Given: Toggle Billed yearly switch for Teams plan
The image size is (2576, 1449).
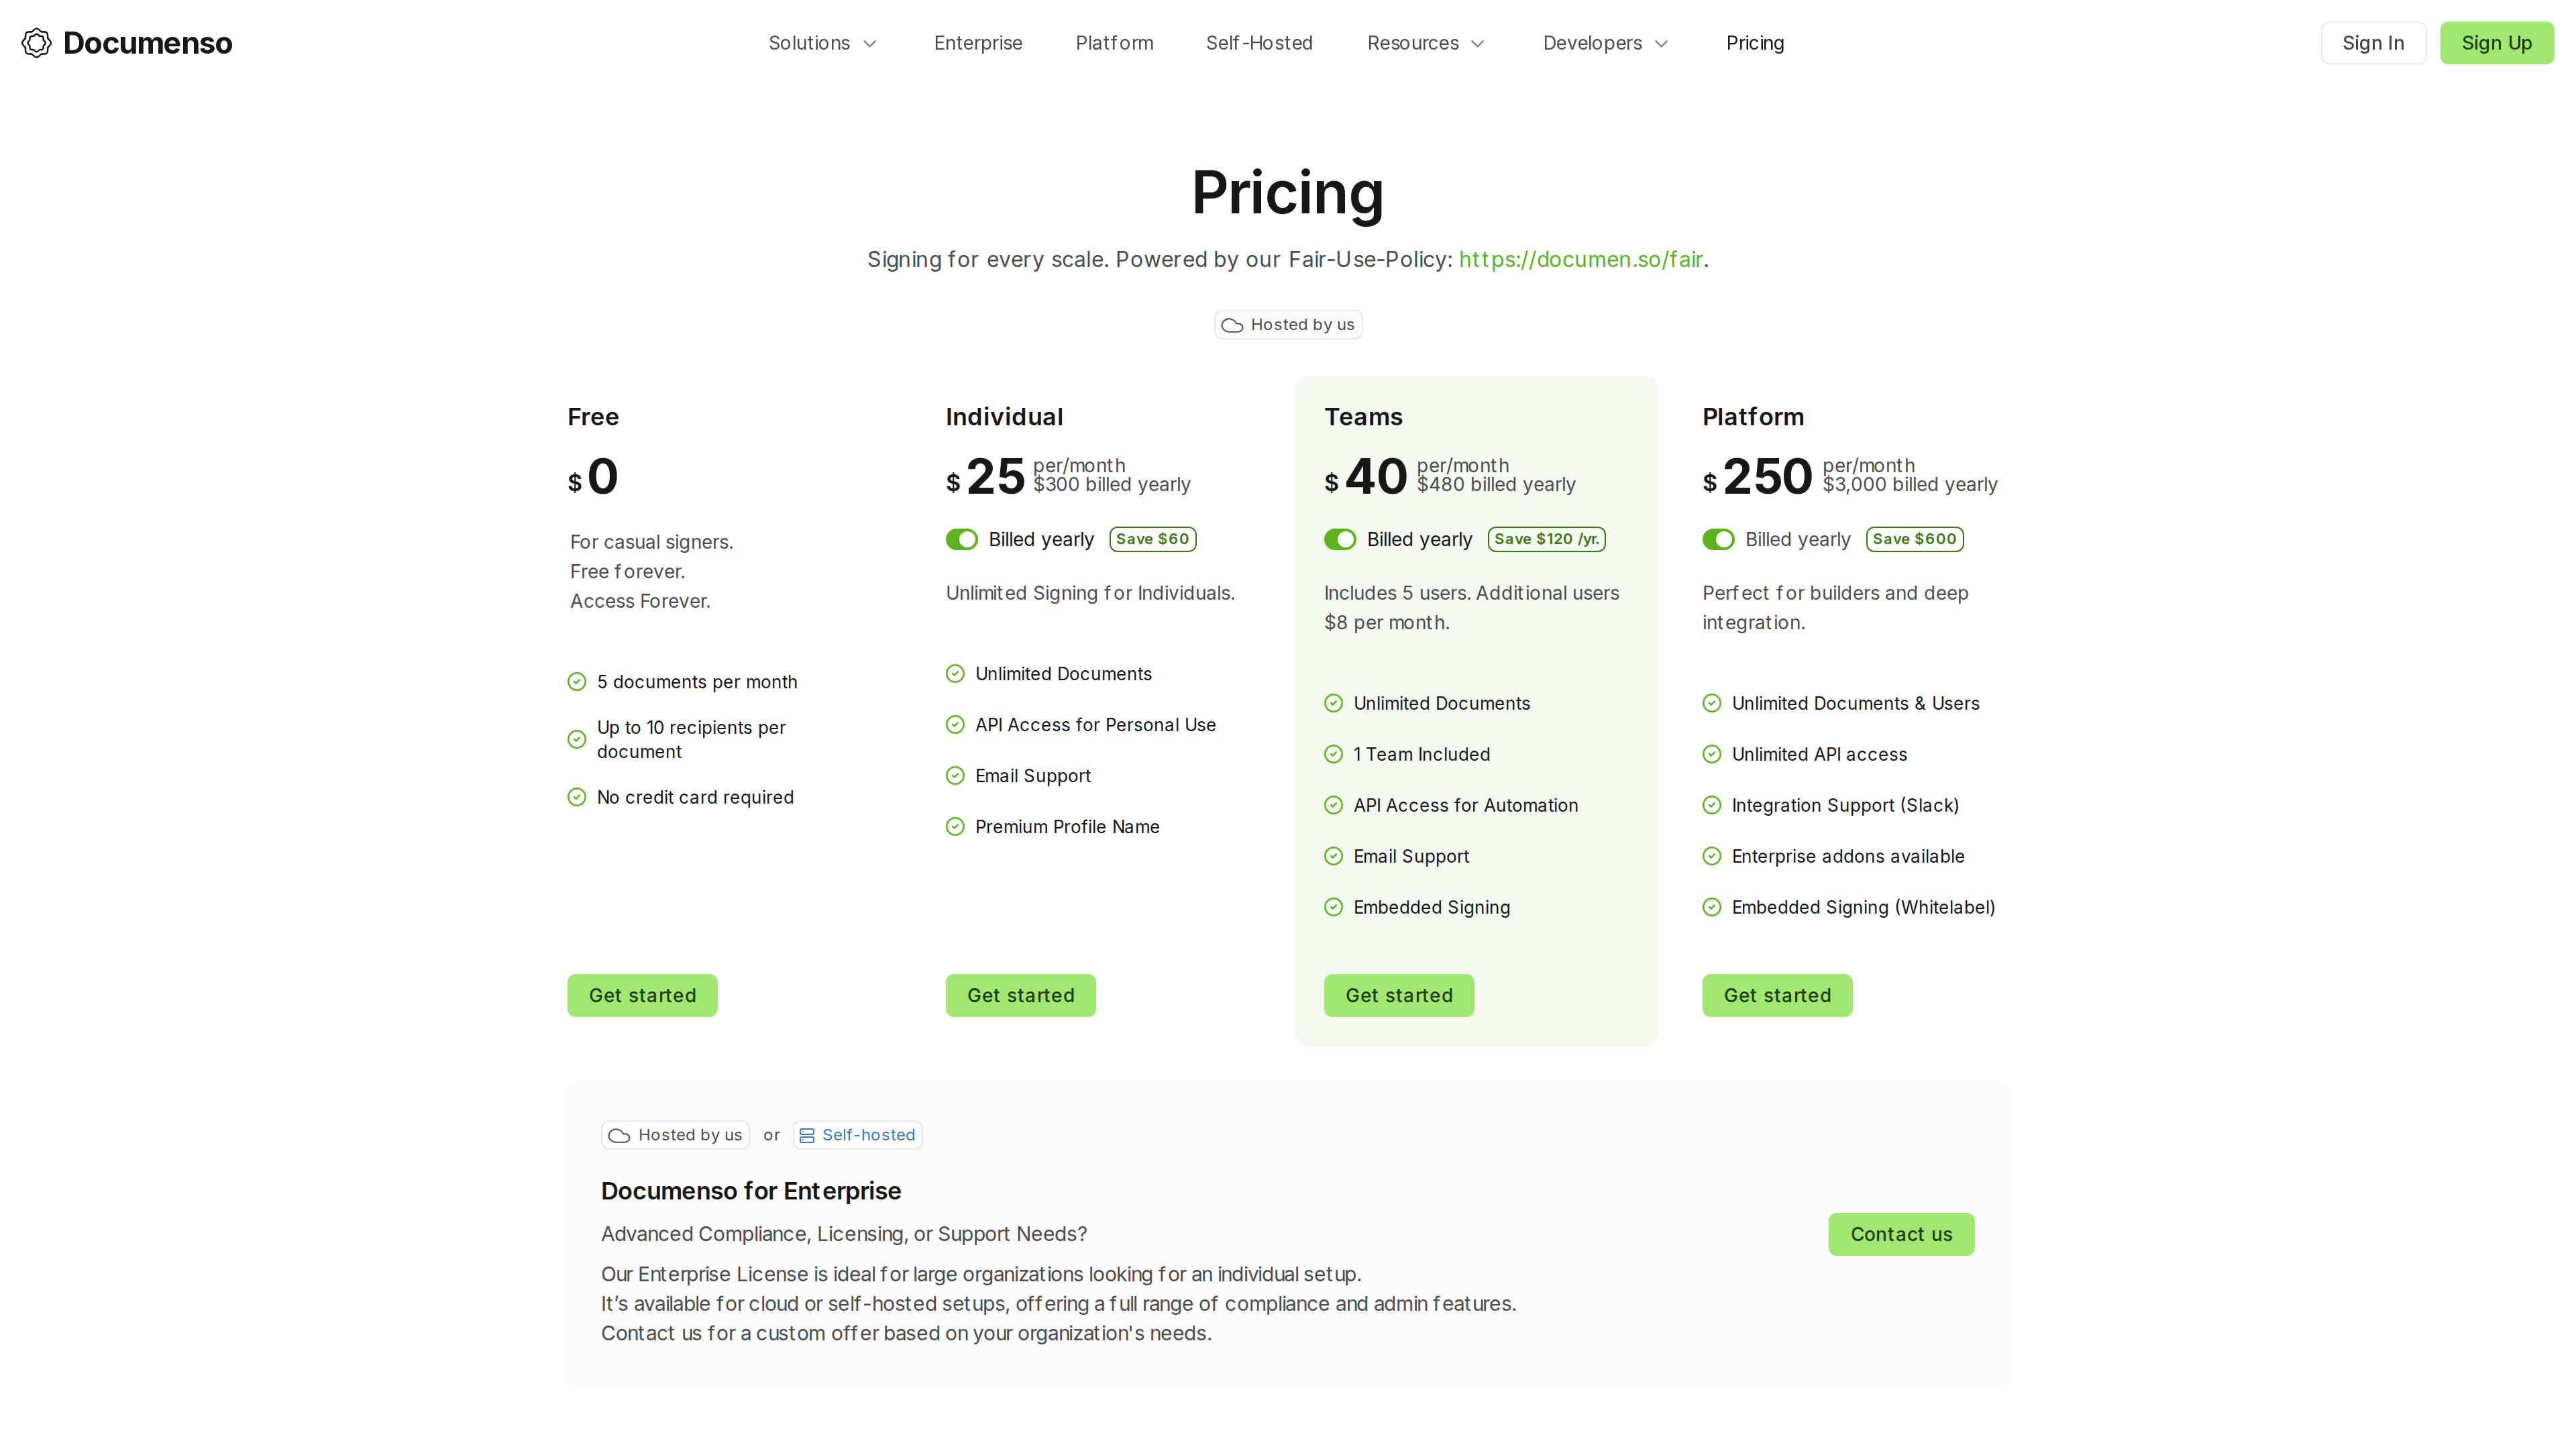Looking at the screenshot, I should coord(1340,540).
